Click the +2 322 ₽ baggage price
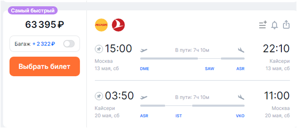 44,44
